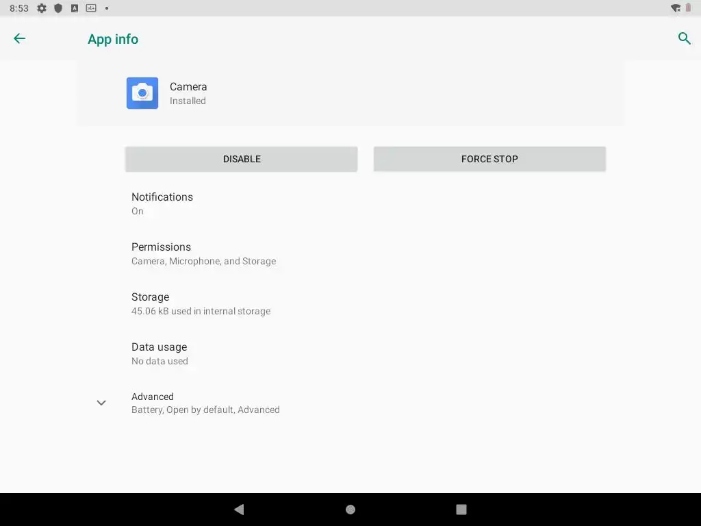Tap the 'App info' title

pos(113,39)
